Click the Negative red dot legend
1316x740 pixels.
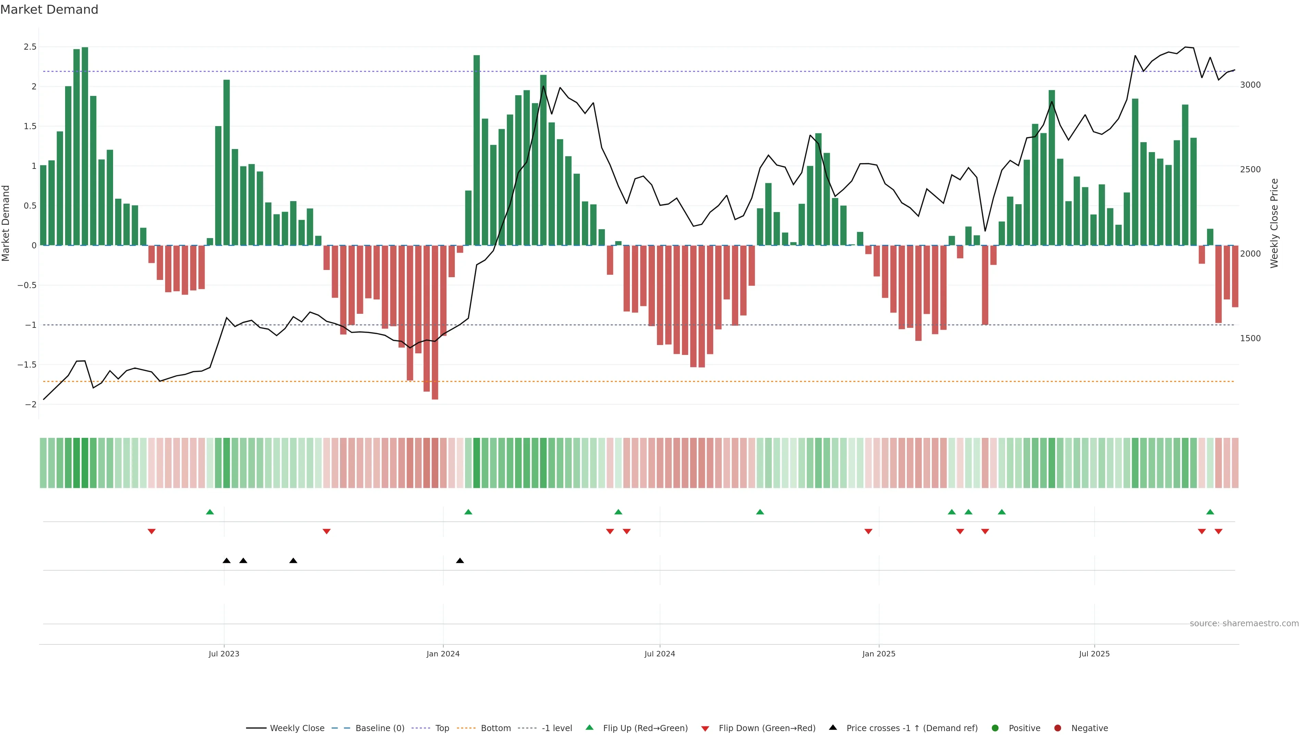pyautogui.click(x=1058, y=728)
